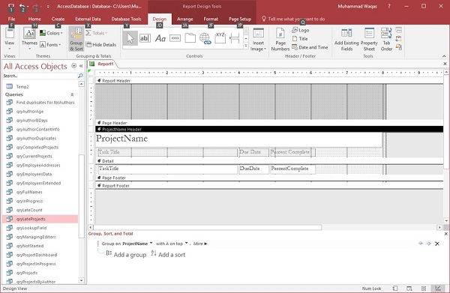The image size is (450, 293).
Task: Toggle the Select pointer tool
Action: (x=130, y=38)
